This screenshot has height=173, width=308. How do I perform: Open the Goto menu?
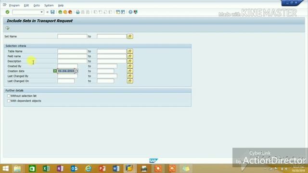pos(37,5)
